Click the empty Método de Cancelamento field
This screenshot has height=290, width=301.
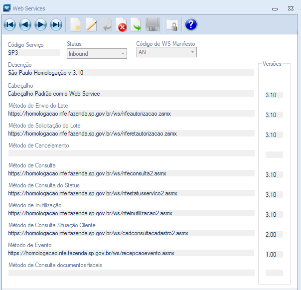click(x=131, y=153)
